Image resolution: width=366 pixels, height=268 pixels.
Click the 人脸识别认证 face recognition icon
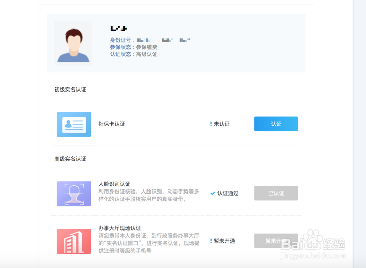pos(74,193)
